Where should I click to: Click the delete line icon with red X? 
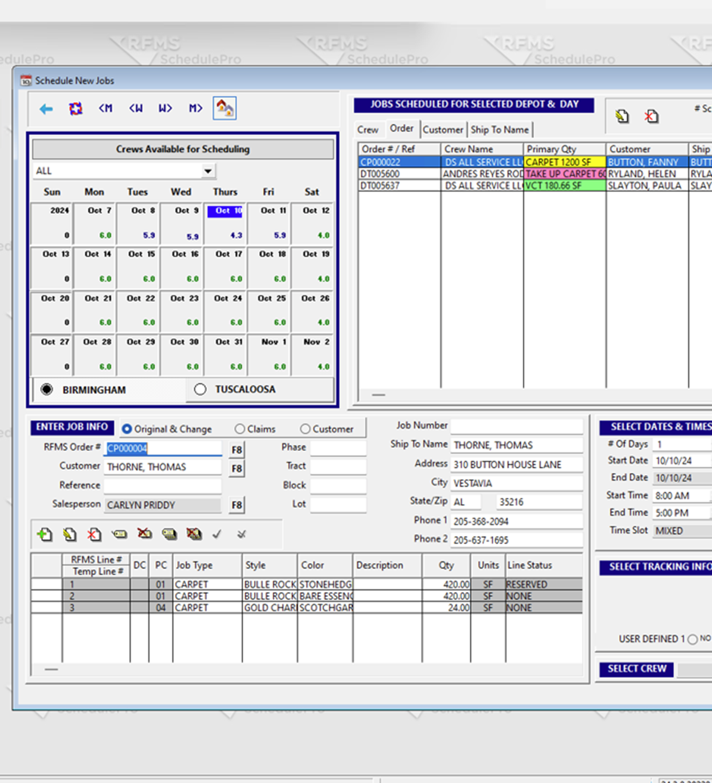pos(94,534)
